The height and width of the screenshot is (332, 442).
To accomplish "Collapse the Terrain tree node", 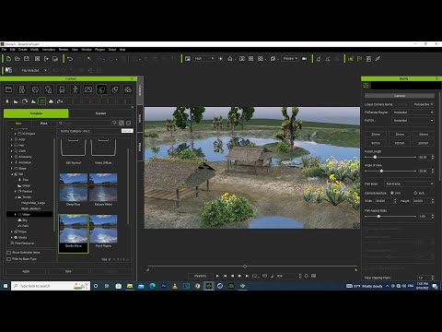I will [x=16, y=197].
